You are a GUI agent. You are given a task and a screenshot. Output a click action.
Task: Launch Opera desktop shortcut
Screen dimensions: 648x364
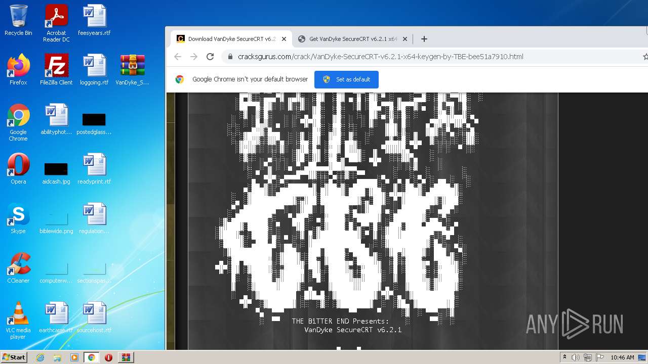click(x=18, y=169)
